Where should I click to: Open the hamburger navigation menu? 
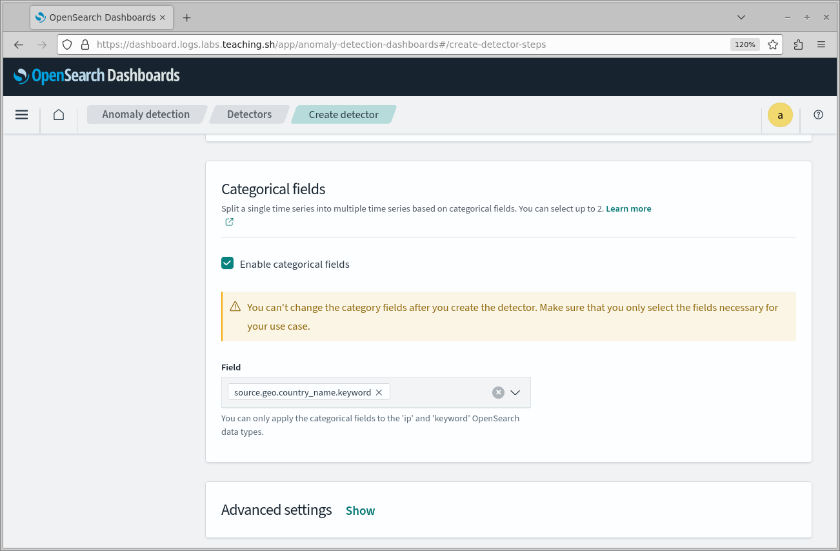point(21,115)
